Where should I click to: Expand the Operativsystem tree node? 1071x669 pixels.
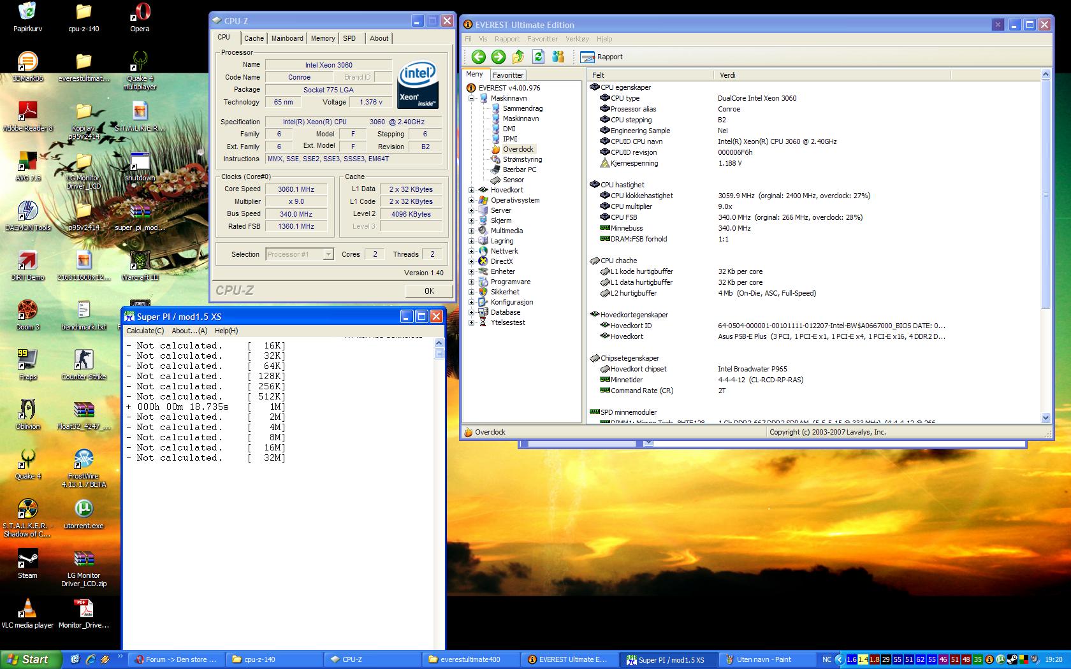tap(472, 200)
